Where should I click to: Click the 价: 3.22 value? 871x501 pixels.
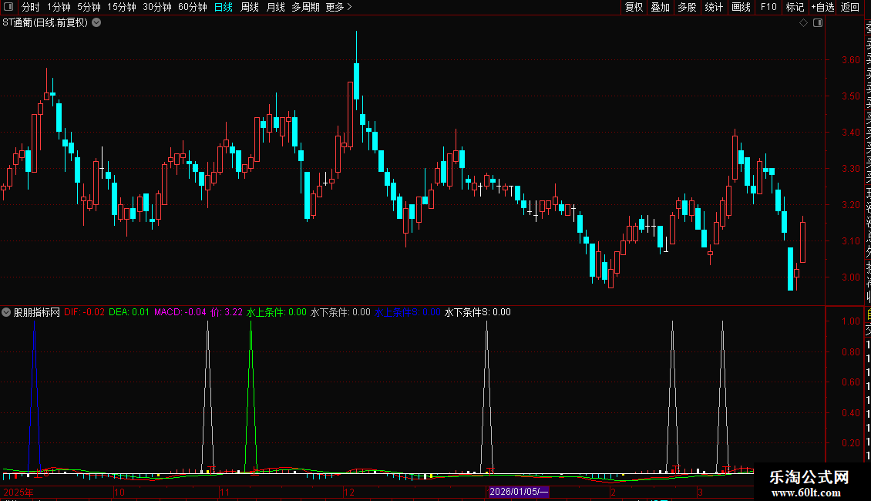(x=227, y=312)
